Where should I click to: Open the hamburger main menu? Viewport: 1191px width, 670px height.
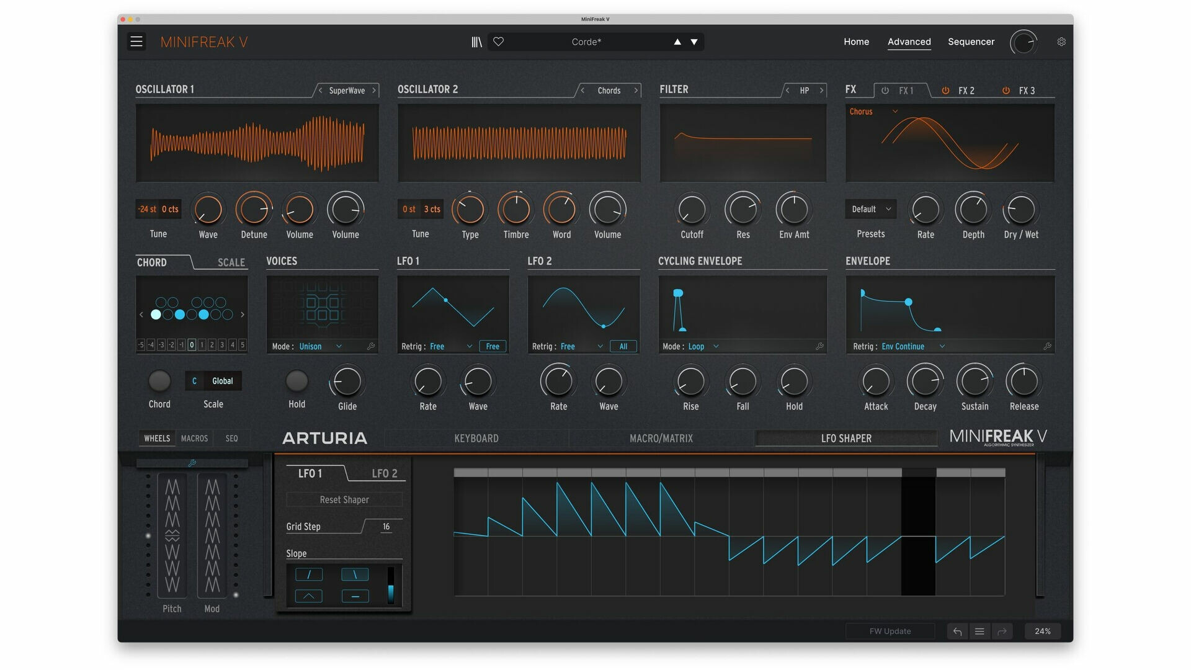136,42
